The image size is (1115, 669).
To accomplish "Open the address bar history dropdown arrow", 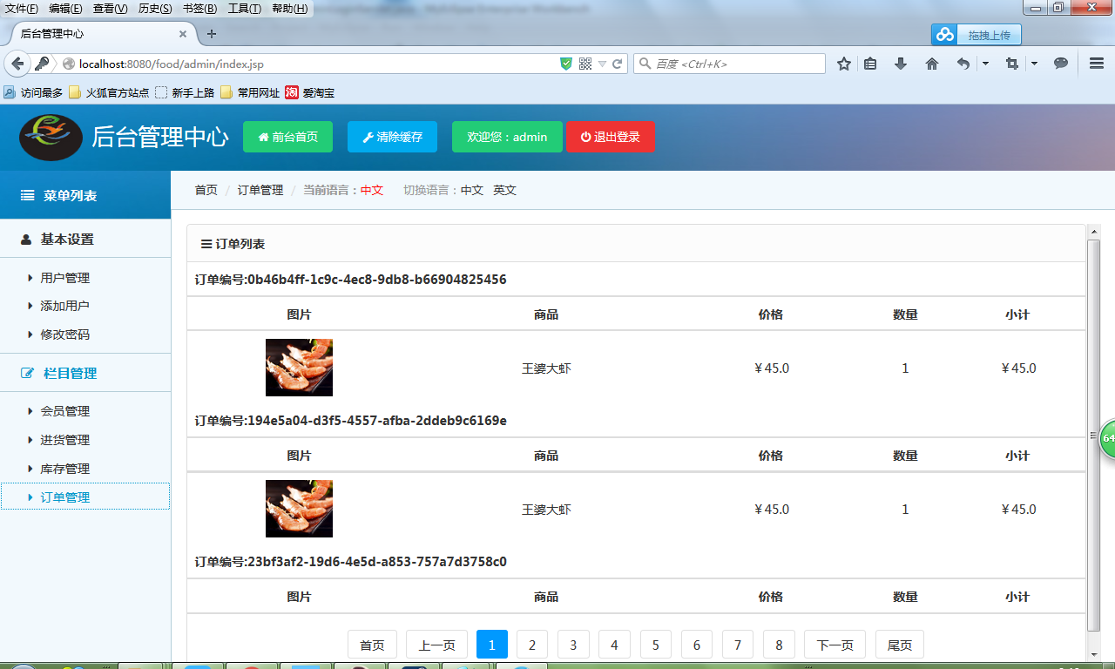I will 602,64.
